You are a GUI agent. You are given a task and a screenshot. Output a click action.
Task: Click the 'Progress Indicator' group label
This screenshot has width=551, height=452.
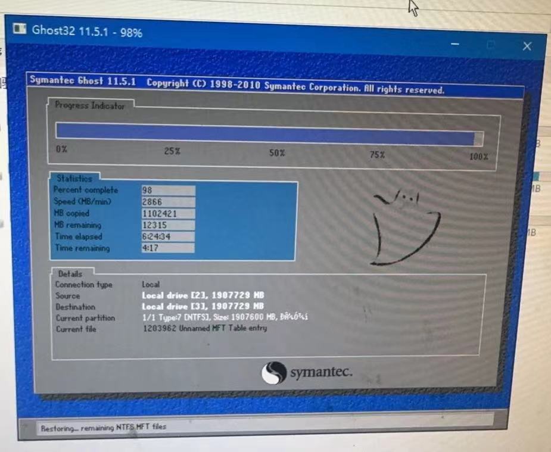90,105
